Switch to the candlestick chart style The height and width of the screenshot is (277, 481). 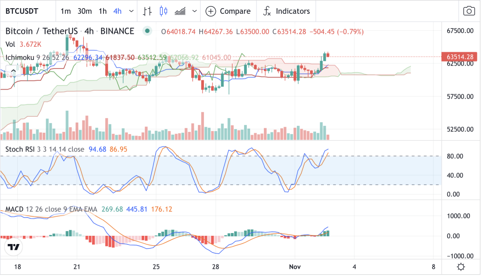coord(164,11)
